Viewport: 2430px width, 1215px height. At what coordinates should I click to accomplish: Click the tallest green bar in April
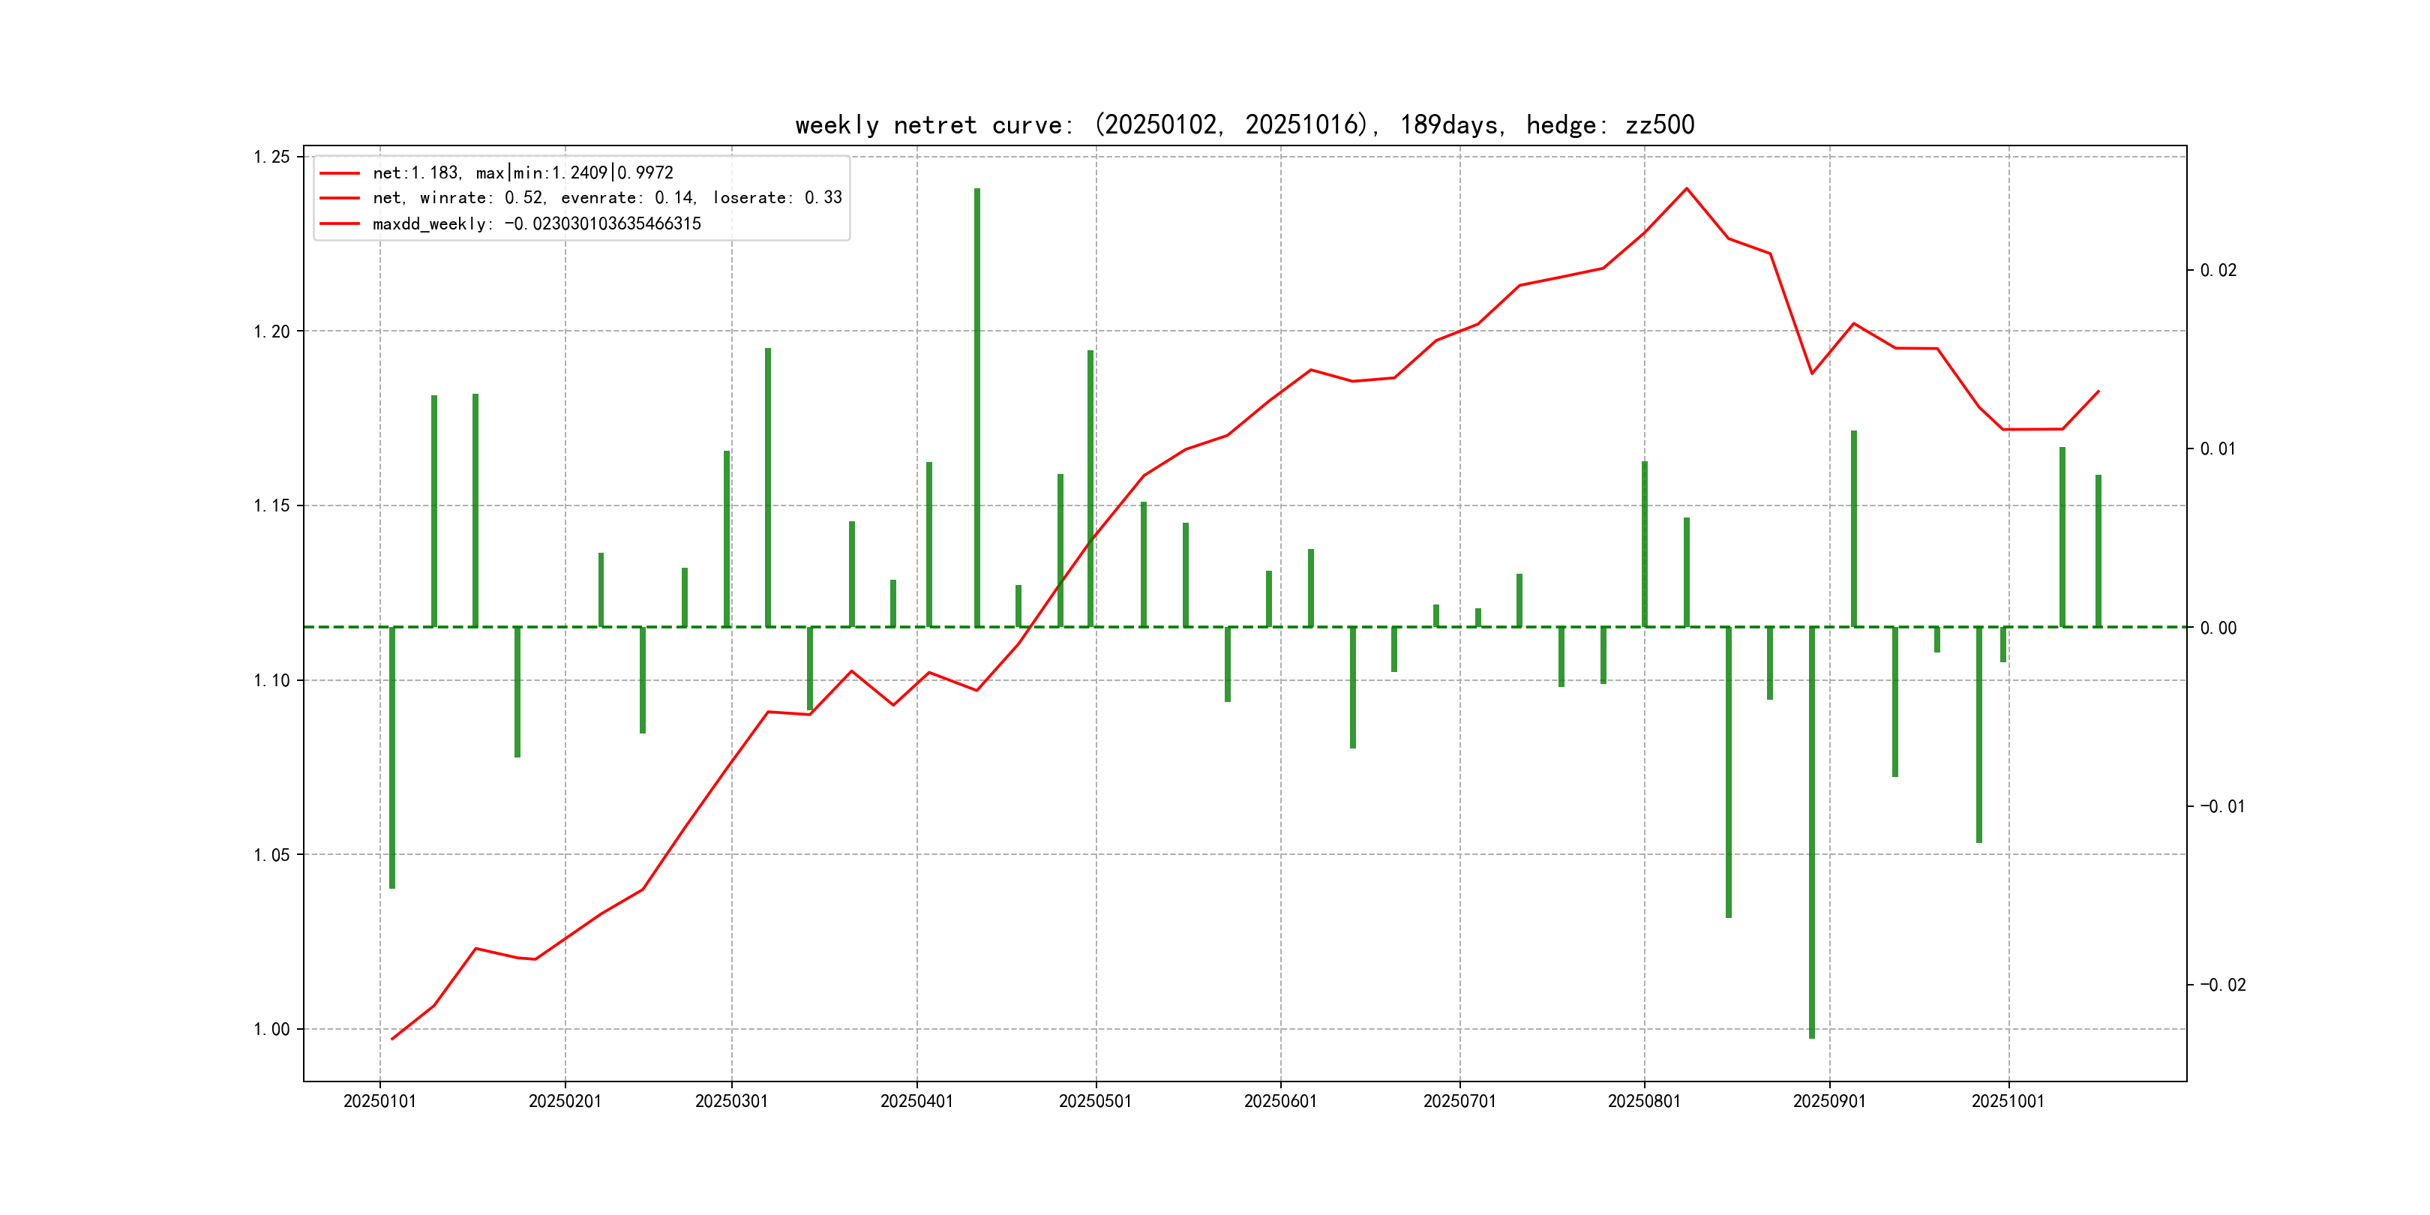[977, 406]
